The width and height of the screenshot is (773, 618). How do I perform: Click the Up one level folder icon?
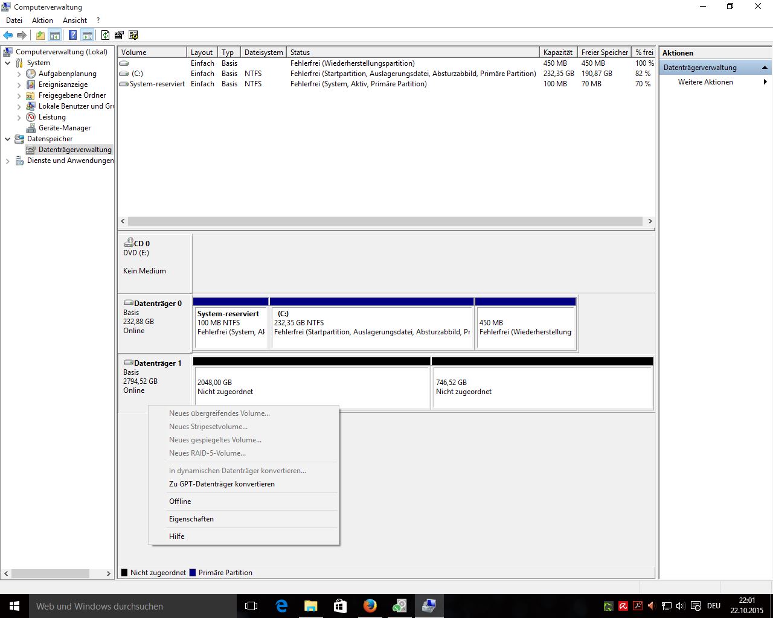pos(40,36)
